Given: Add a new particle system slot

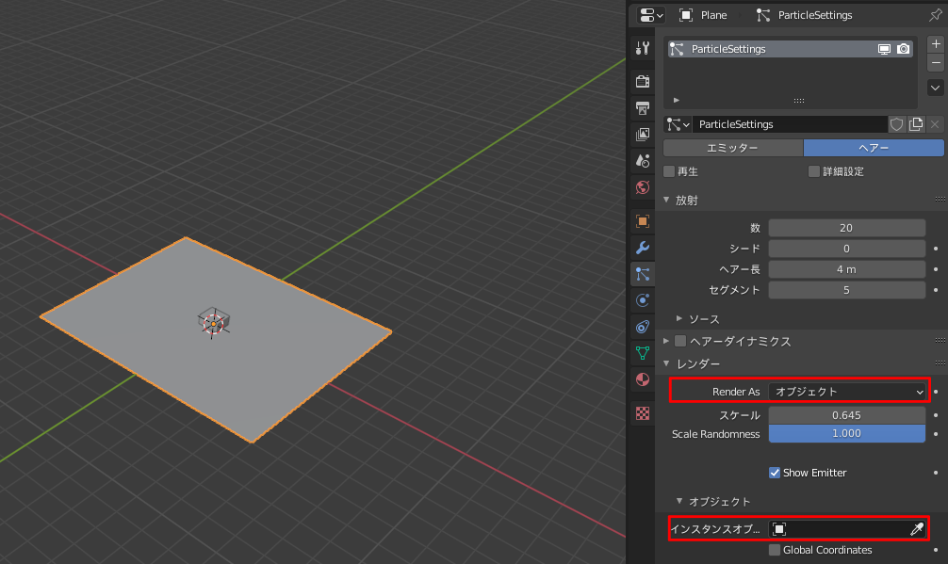Looking at the screenshot, I should tap(936, 44).
